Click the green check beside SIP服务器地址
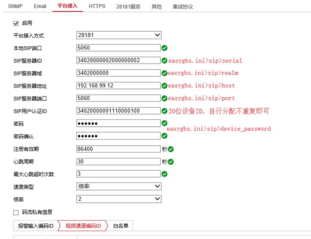 tap(164, 86)
